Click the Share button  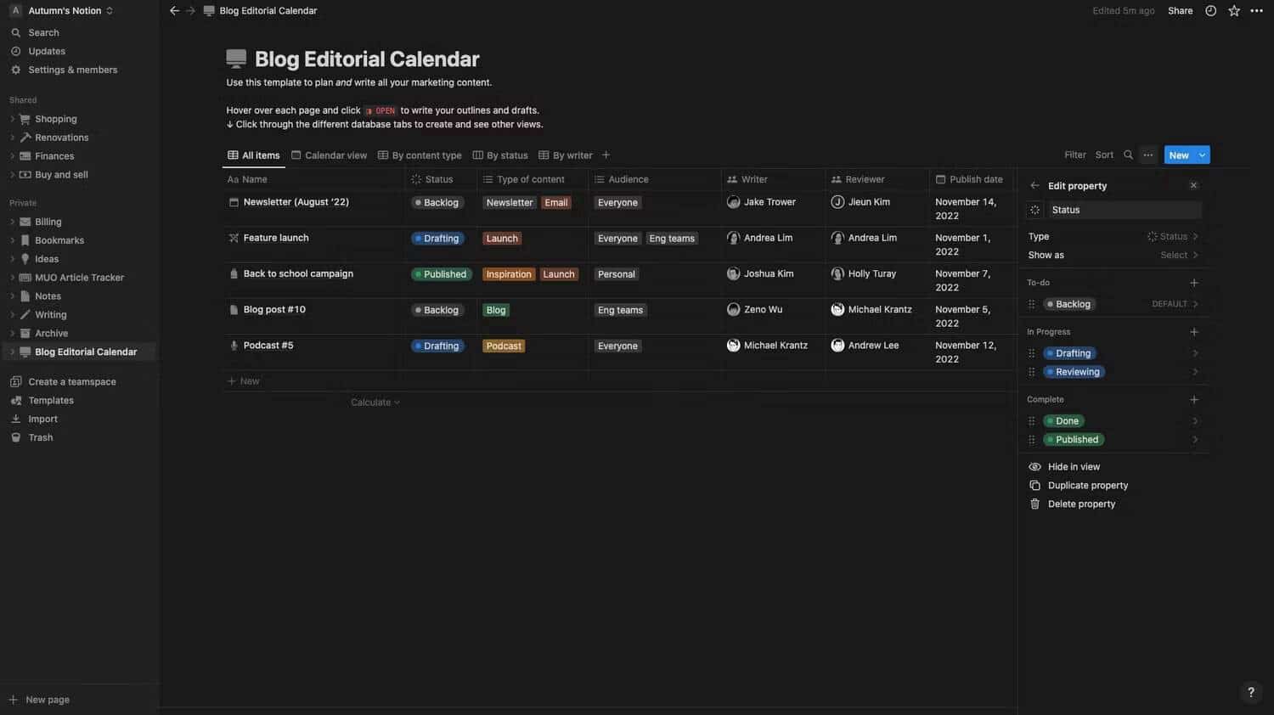(x=1180, y=11)
